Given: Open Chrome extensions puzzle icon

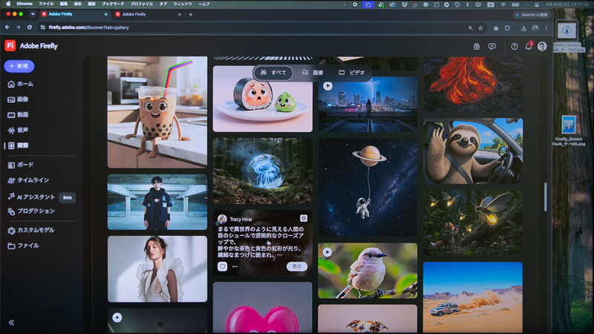Looking at the screenshot, I should coord(507,27).
